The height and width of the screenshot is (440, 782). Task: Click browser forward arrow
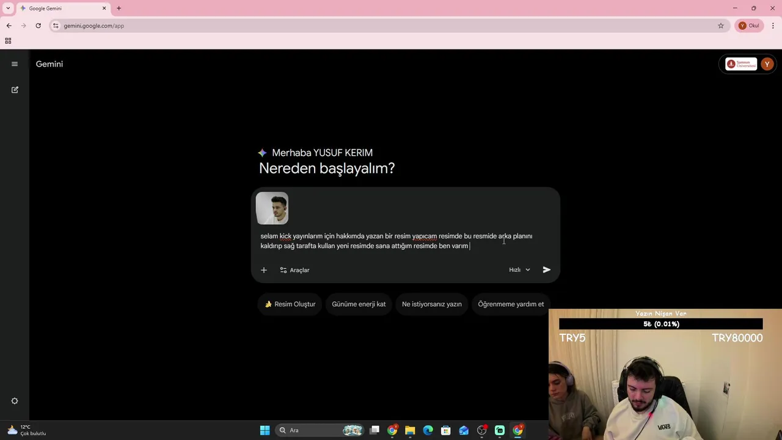tap(23, 26)
